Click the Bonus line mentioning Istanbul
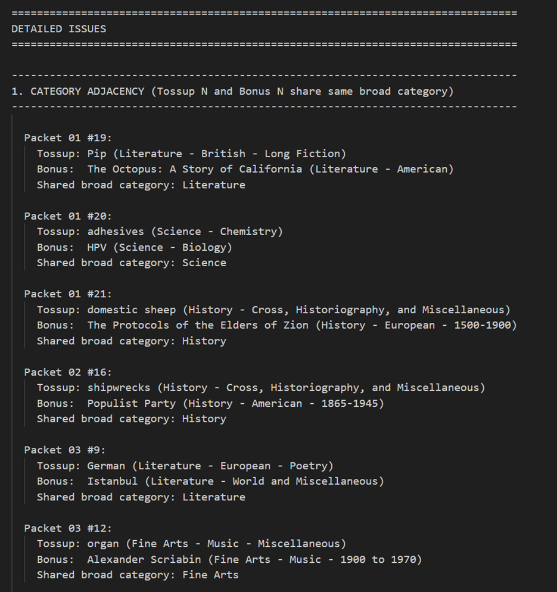The image size is (557, 592). (210, 481)
